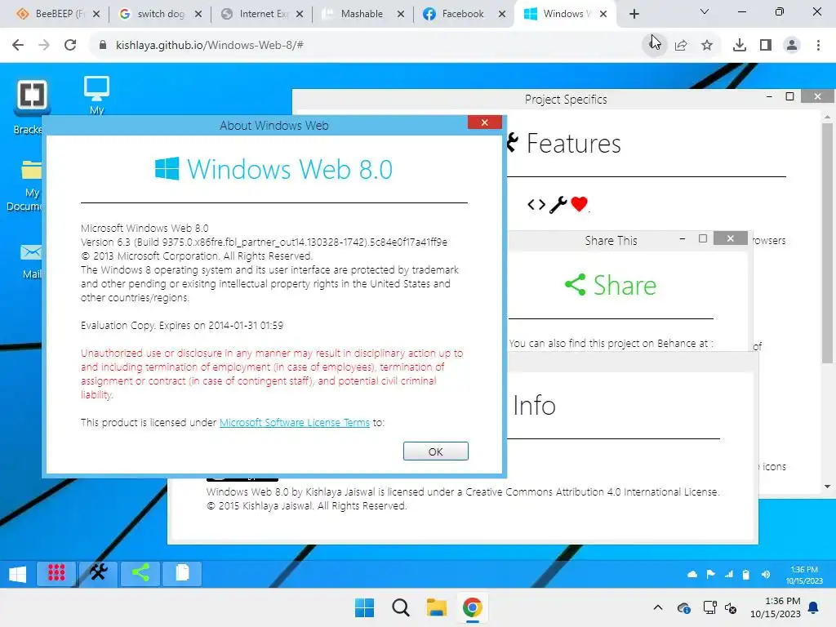836x627 pixels.
Task: Share this page via Chrome share icon
Action: pyautogui.click(x=681, y=46)
